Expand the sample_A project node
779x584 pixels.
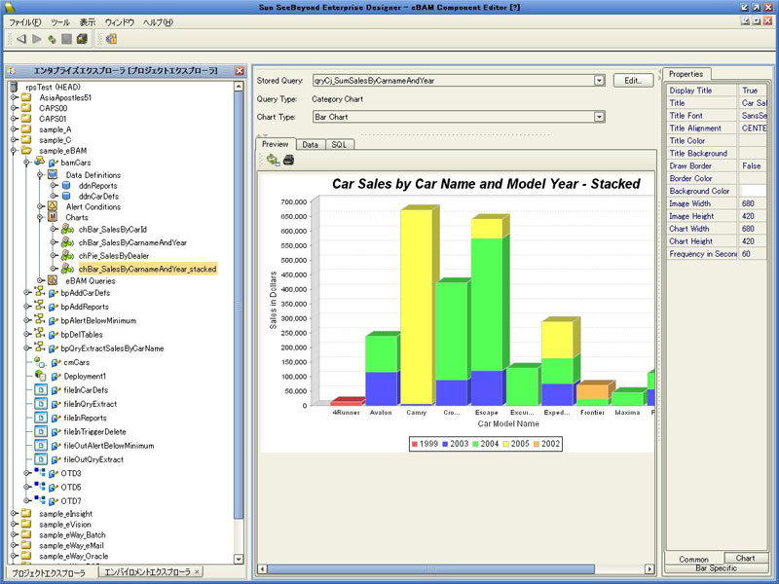click(15, 129)
